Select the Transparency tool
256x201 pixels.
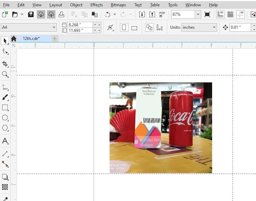(x=5, y=187)
